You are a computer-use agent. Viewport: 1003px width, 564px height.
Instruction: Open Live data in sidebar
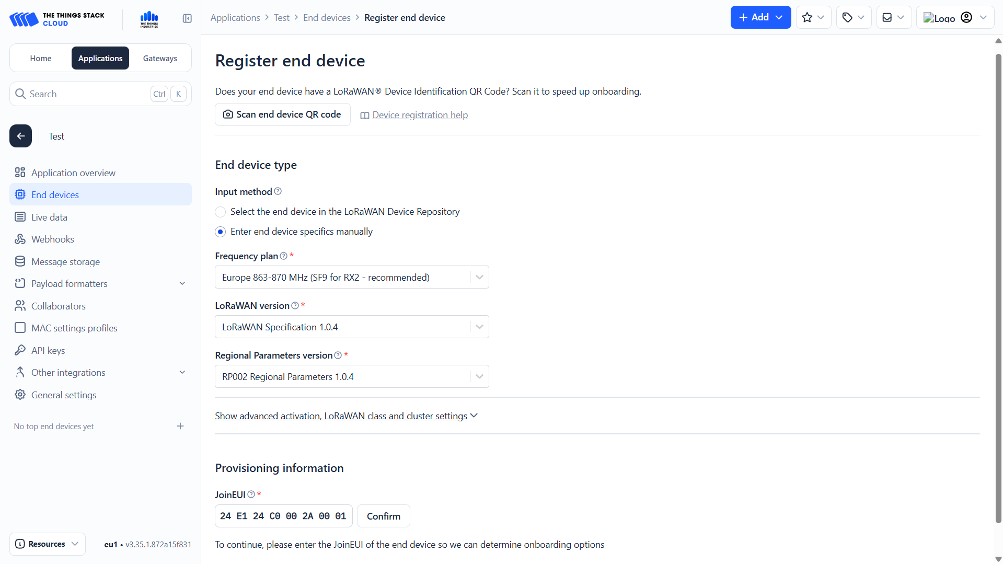pos(49,217)
